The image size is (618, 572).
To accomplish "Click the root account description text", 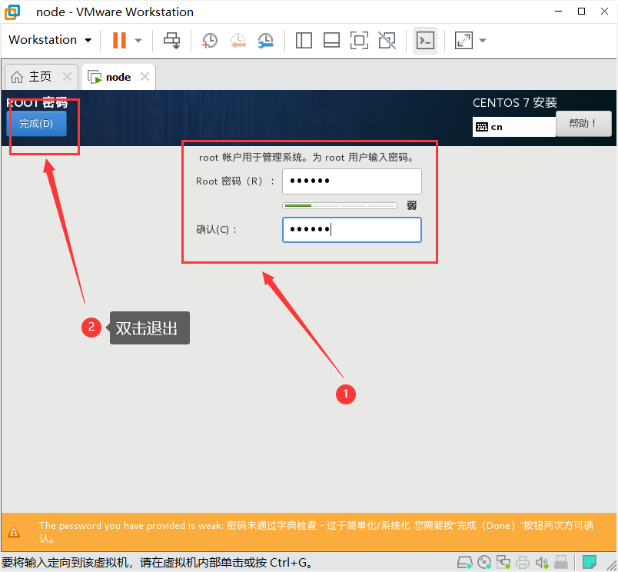I will [307, 158].
